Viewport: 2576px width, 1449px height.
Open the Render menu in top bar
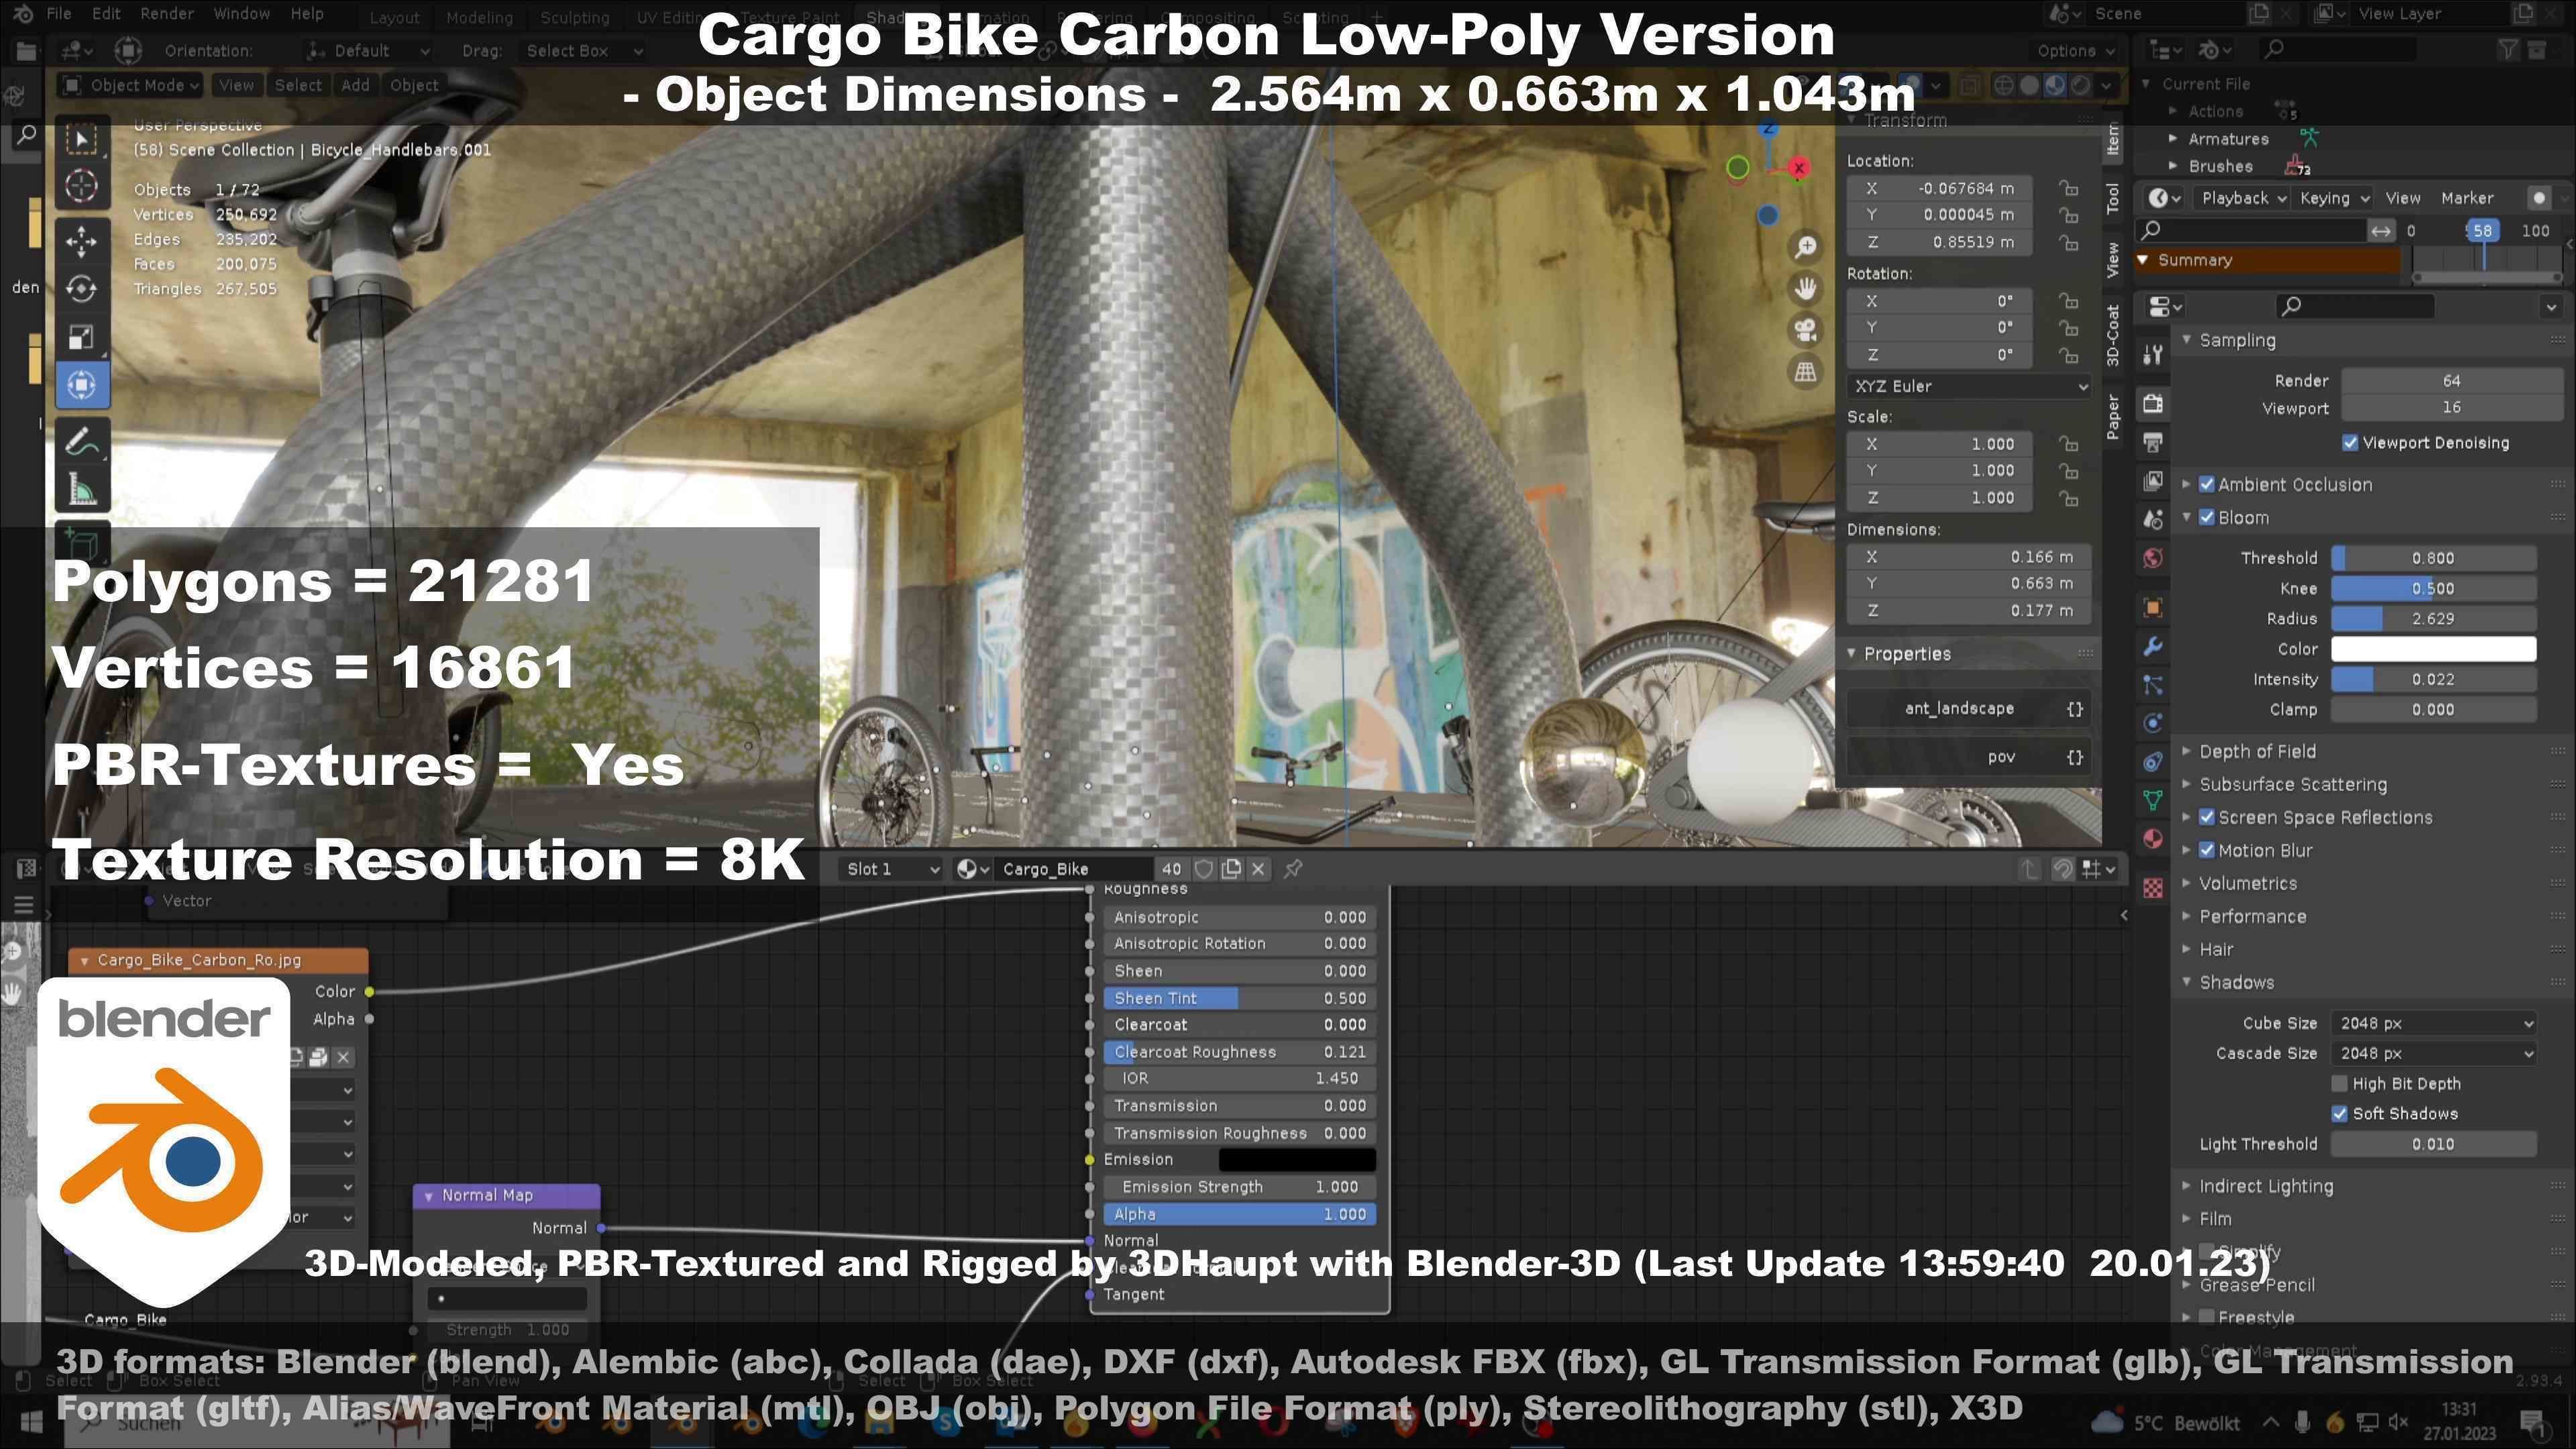click(x=166, y=14)
